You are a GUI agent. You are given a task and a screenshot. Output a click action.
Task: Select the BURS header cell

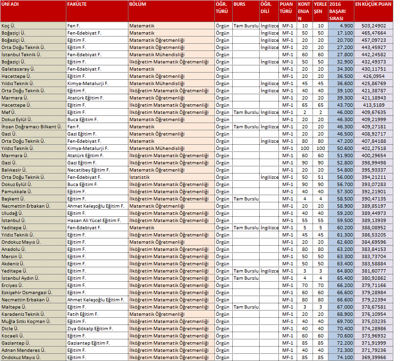click(x=246, y=11)
